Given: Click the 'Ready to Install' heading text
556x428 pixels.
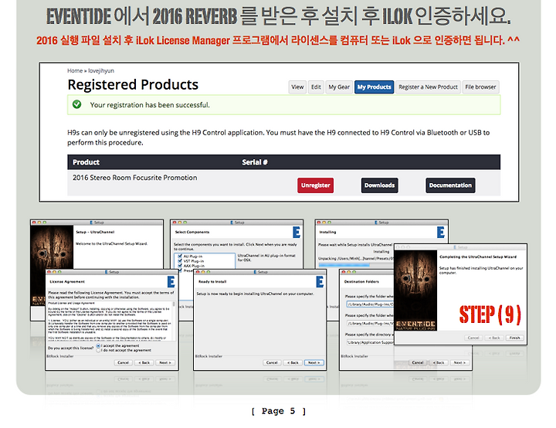Looking at the screenshot, I should (x=212, y=281).
